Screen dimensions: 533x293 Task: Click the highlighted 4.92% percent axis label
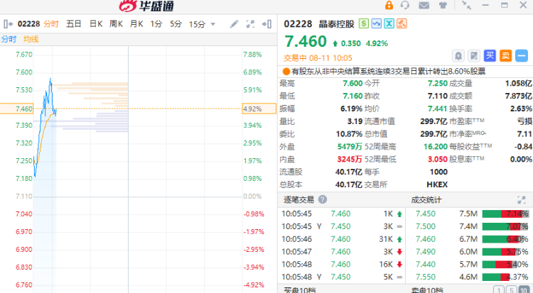(259, 109)
